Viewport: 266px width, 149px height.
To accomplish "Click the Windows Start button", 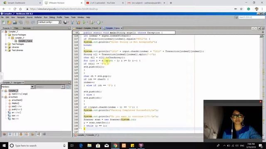I will coord(4,145).
